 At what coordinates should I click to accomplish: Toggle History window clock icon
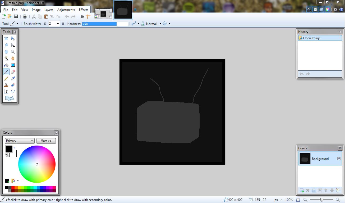(x=315, y=10)
